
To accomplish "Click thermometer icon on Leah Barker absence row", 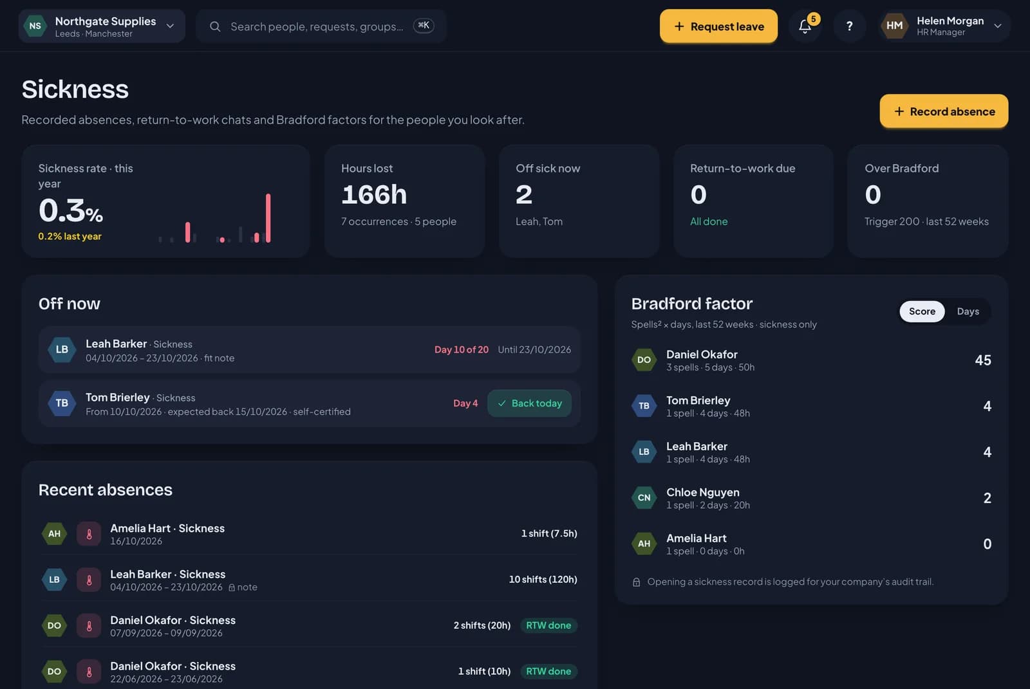I will [x=89, y=580].
